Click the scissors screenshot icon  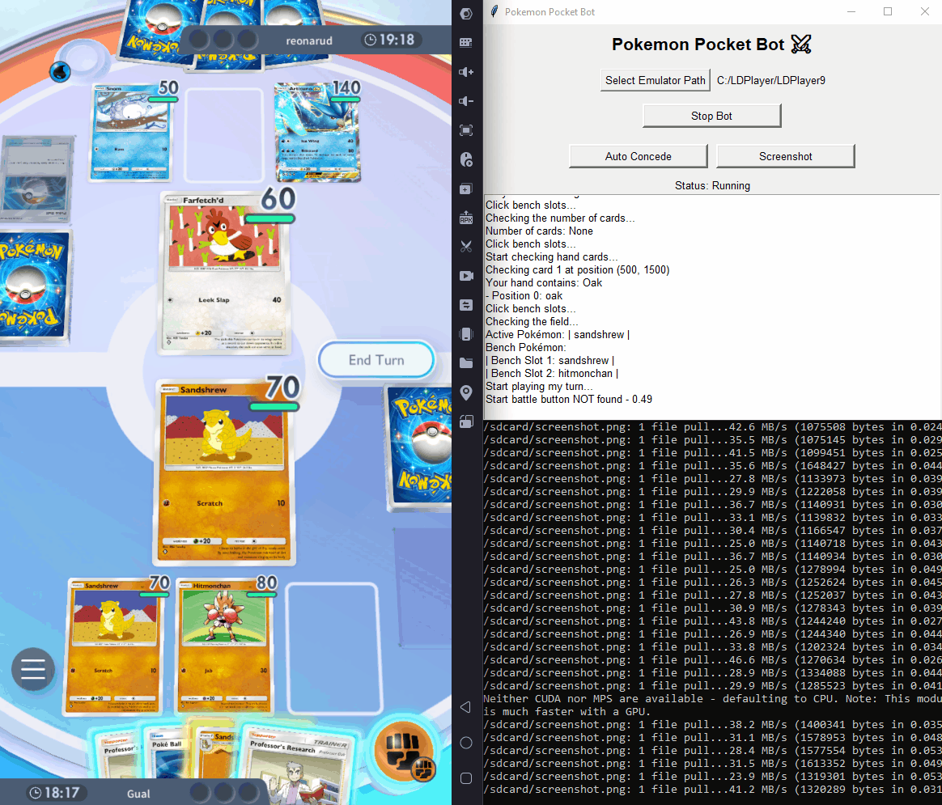[466, 247]
